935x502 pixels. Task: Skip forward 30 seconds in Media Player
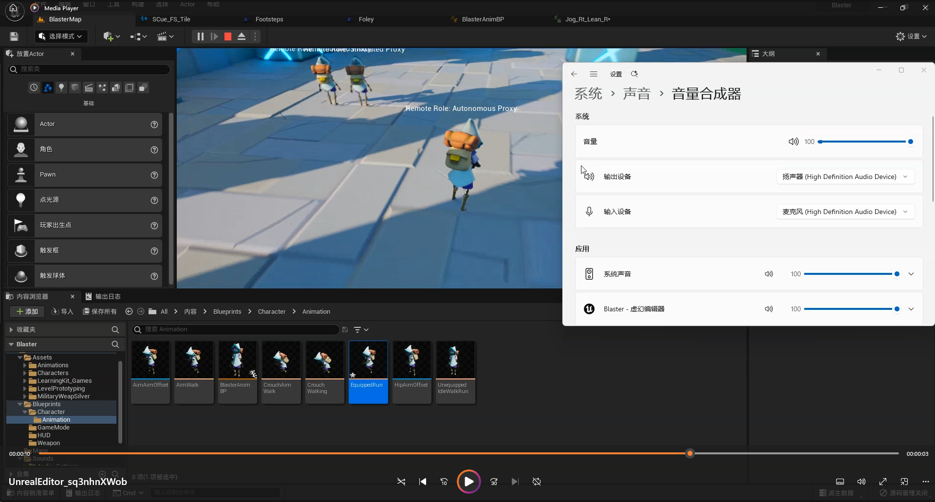(494, 482)
